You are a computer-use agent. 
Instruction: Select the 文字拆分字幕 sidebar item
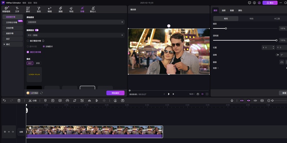tap(11, 22)
